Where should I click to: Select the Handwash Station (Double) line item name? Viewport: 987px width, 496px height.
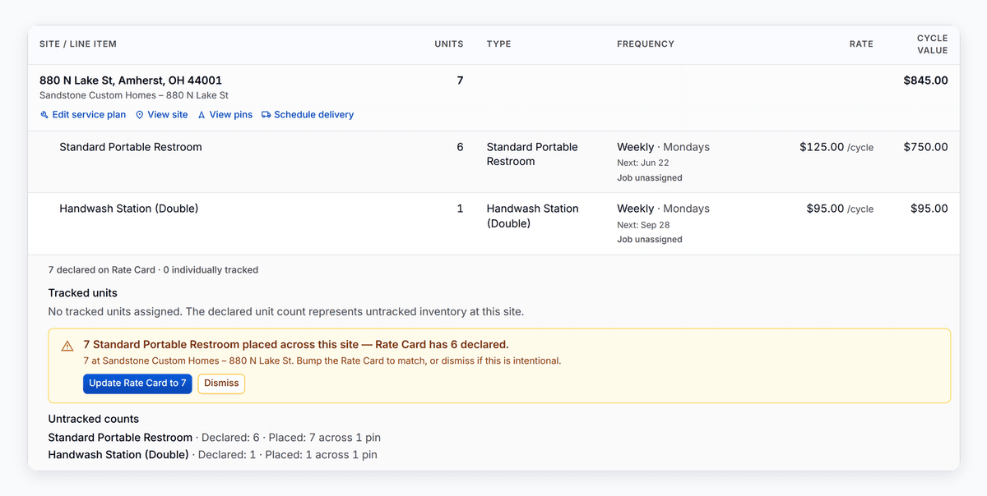click(129, 209)
